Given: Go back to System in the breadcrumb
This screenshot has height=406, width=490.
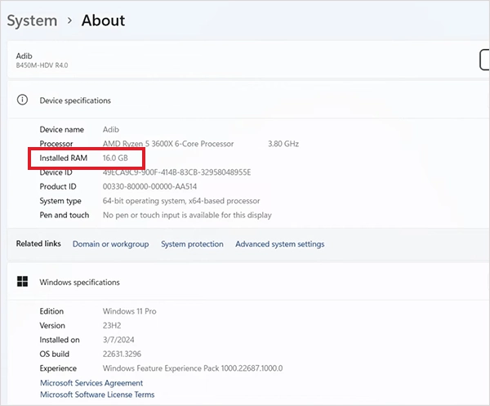Looking at the screenshot, I should [x=32, y=21].
